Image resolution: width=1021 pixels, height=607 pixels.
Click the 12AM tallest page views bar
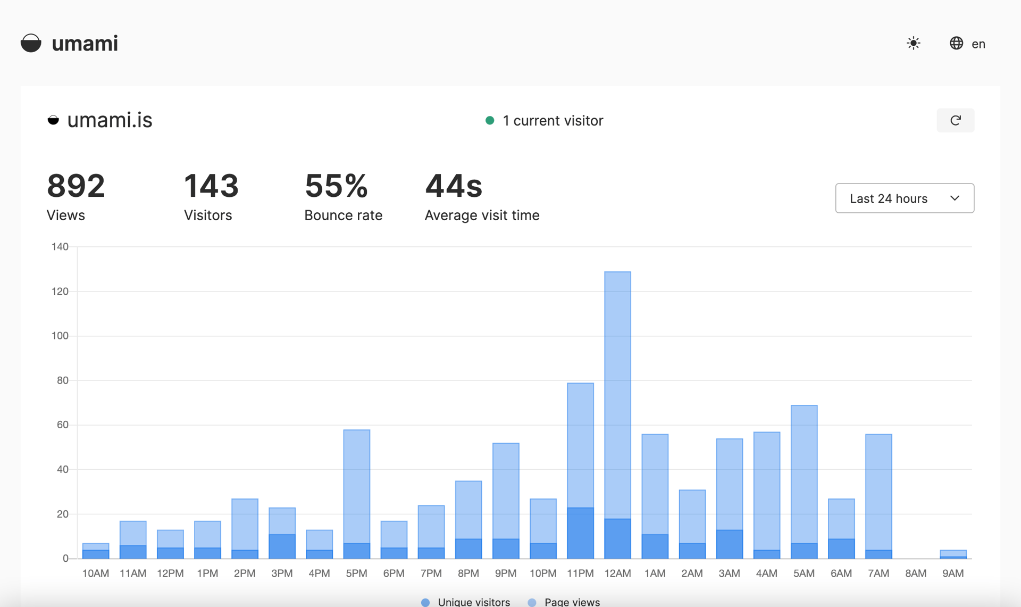tap(617, 394)
